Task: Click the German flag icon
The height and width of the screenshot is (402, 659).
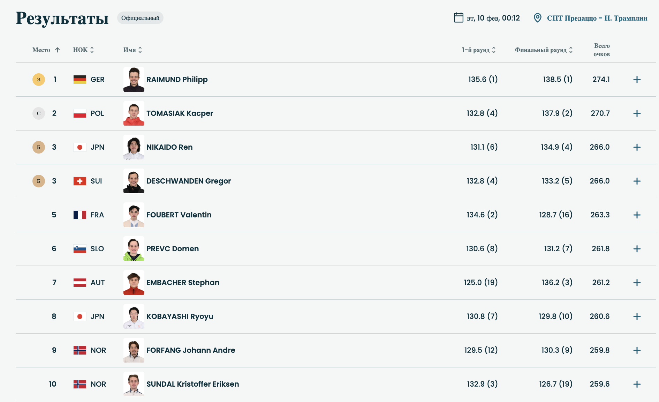Action: pyautogui.click(x=79, y=80)
